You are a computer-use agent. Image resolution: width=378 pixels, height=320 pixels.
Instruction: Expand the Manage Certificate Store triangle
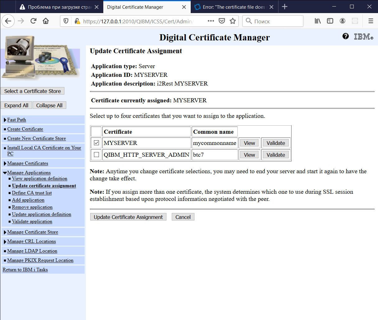5,232
